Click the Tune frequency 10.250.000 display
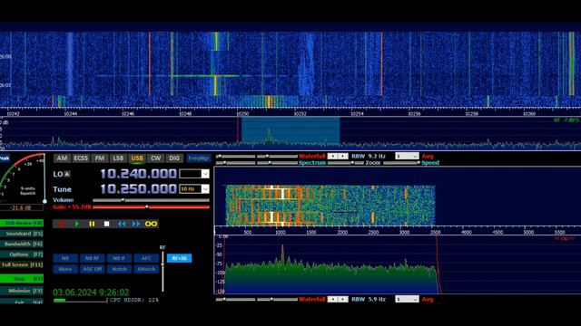Image resolution: width=581 pixels, height=326 pixels. pyautogui.click(x=138, y=189)
